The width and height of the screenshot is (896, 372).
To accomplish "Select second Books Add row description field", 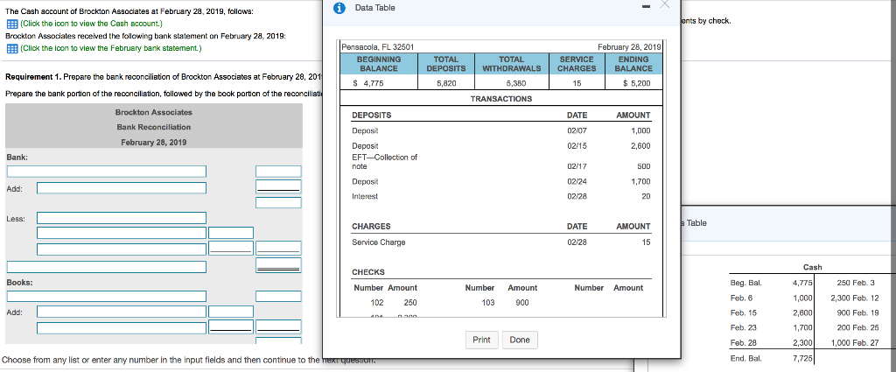I will click(x=122, y=328).
